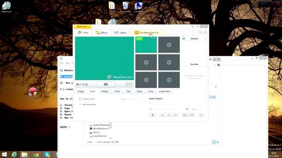
Task: Open the Text settings tab
Action: pyautogui.click(x=128, y=91)
